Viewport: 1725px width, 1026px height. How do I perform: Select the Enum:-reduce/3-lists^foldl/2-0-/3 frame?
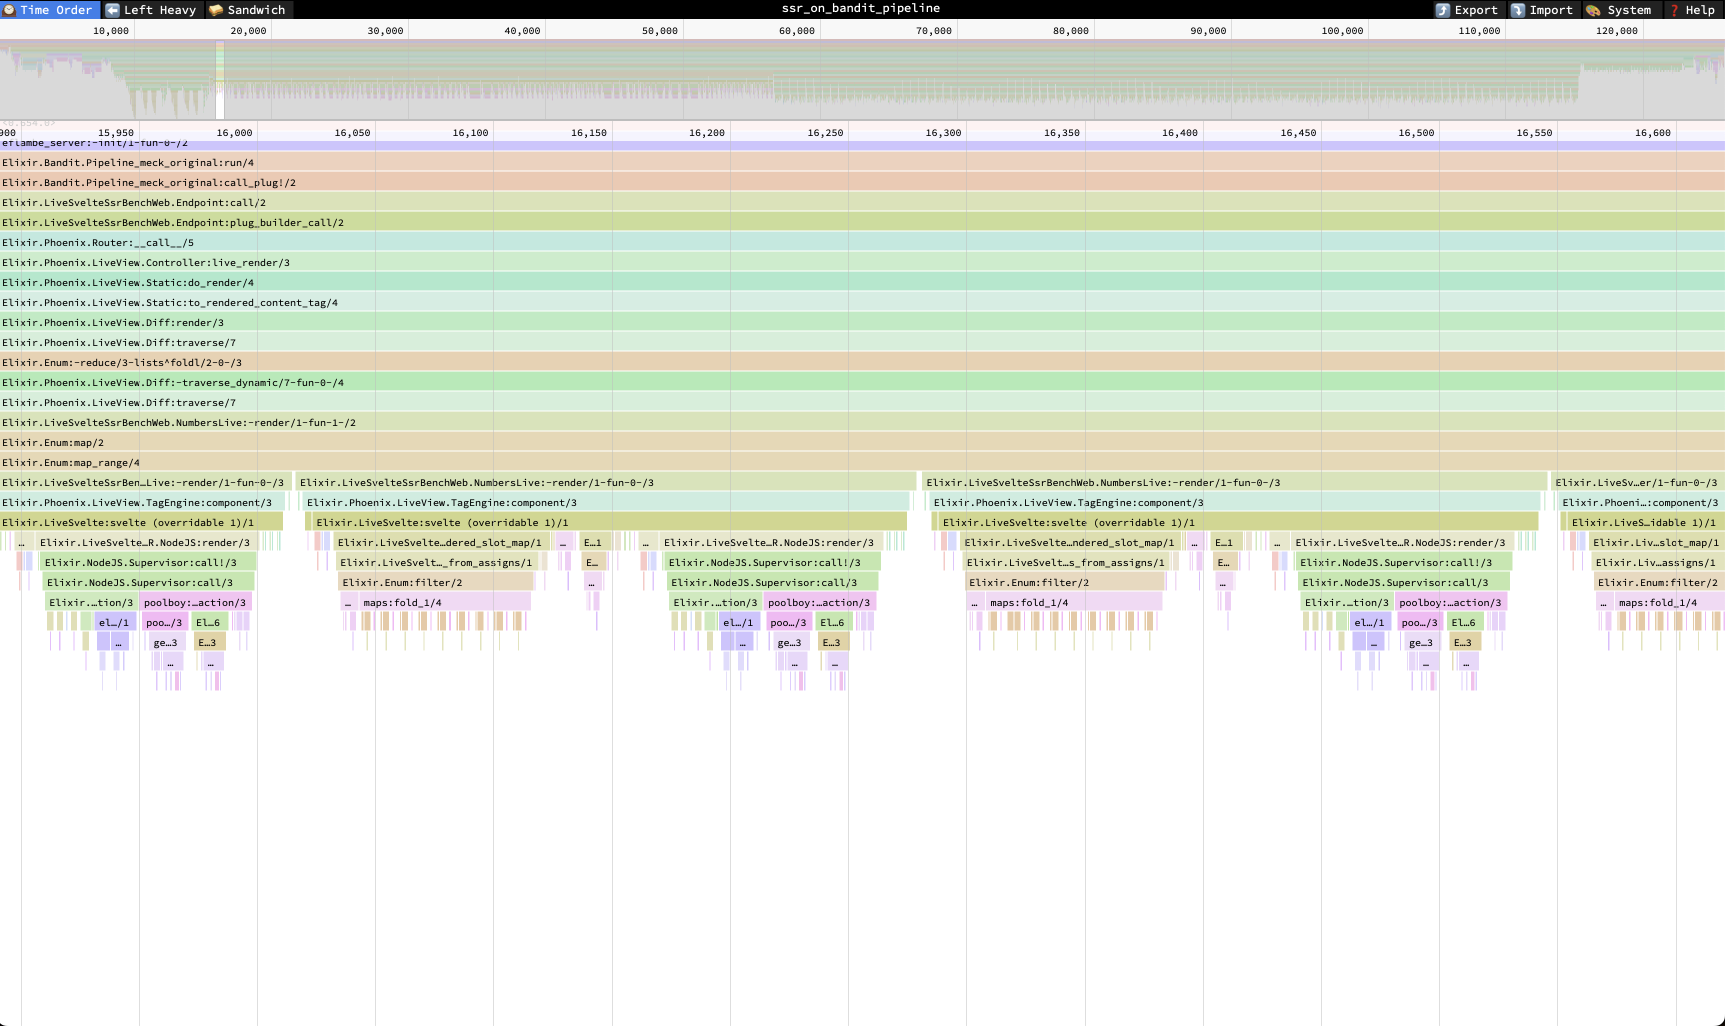click(x=862, y=362)
